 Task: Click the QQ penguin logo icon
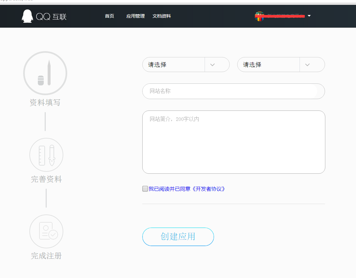coord(27,16)
